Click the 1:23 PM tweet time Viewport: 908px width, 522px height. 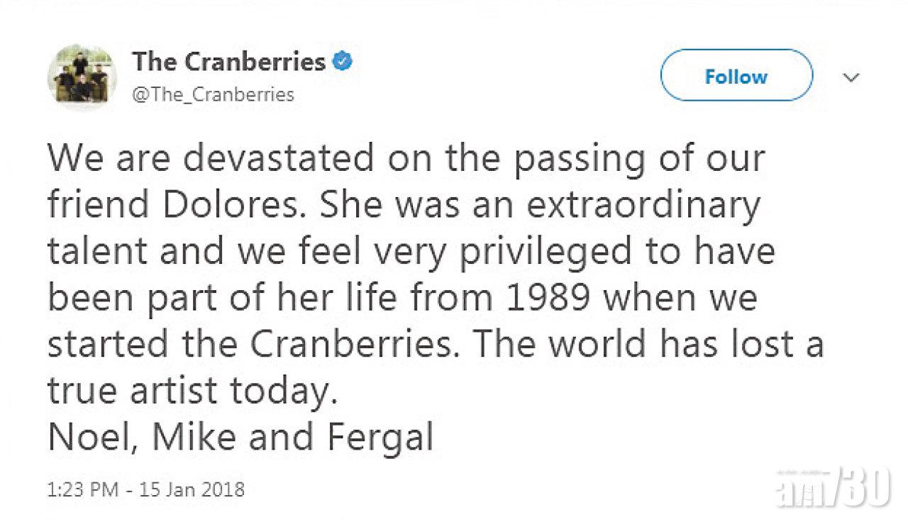click(82, 489)
